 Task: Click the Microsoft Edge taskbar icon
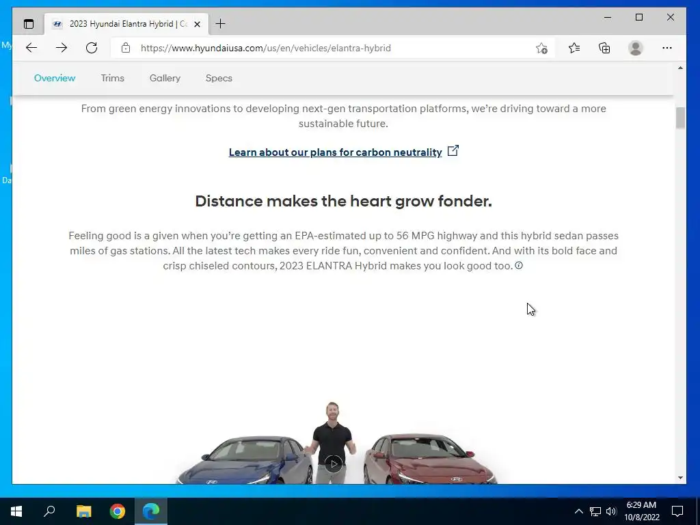click(151, 511)
